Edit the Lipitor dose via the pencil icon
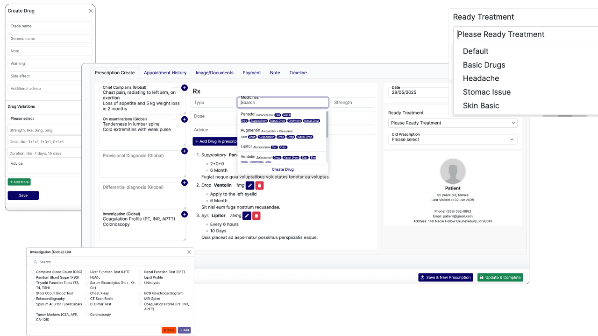The width and height of the screenshot is (598, 336). 247,216
